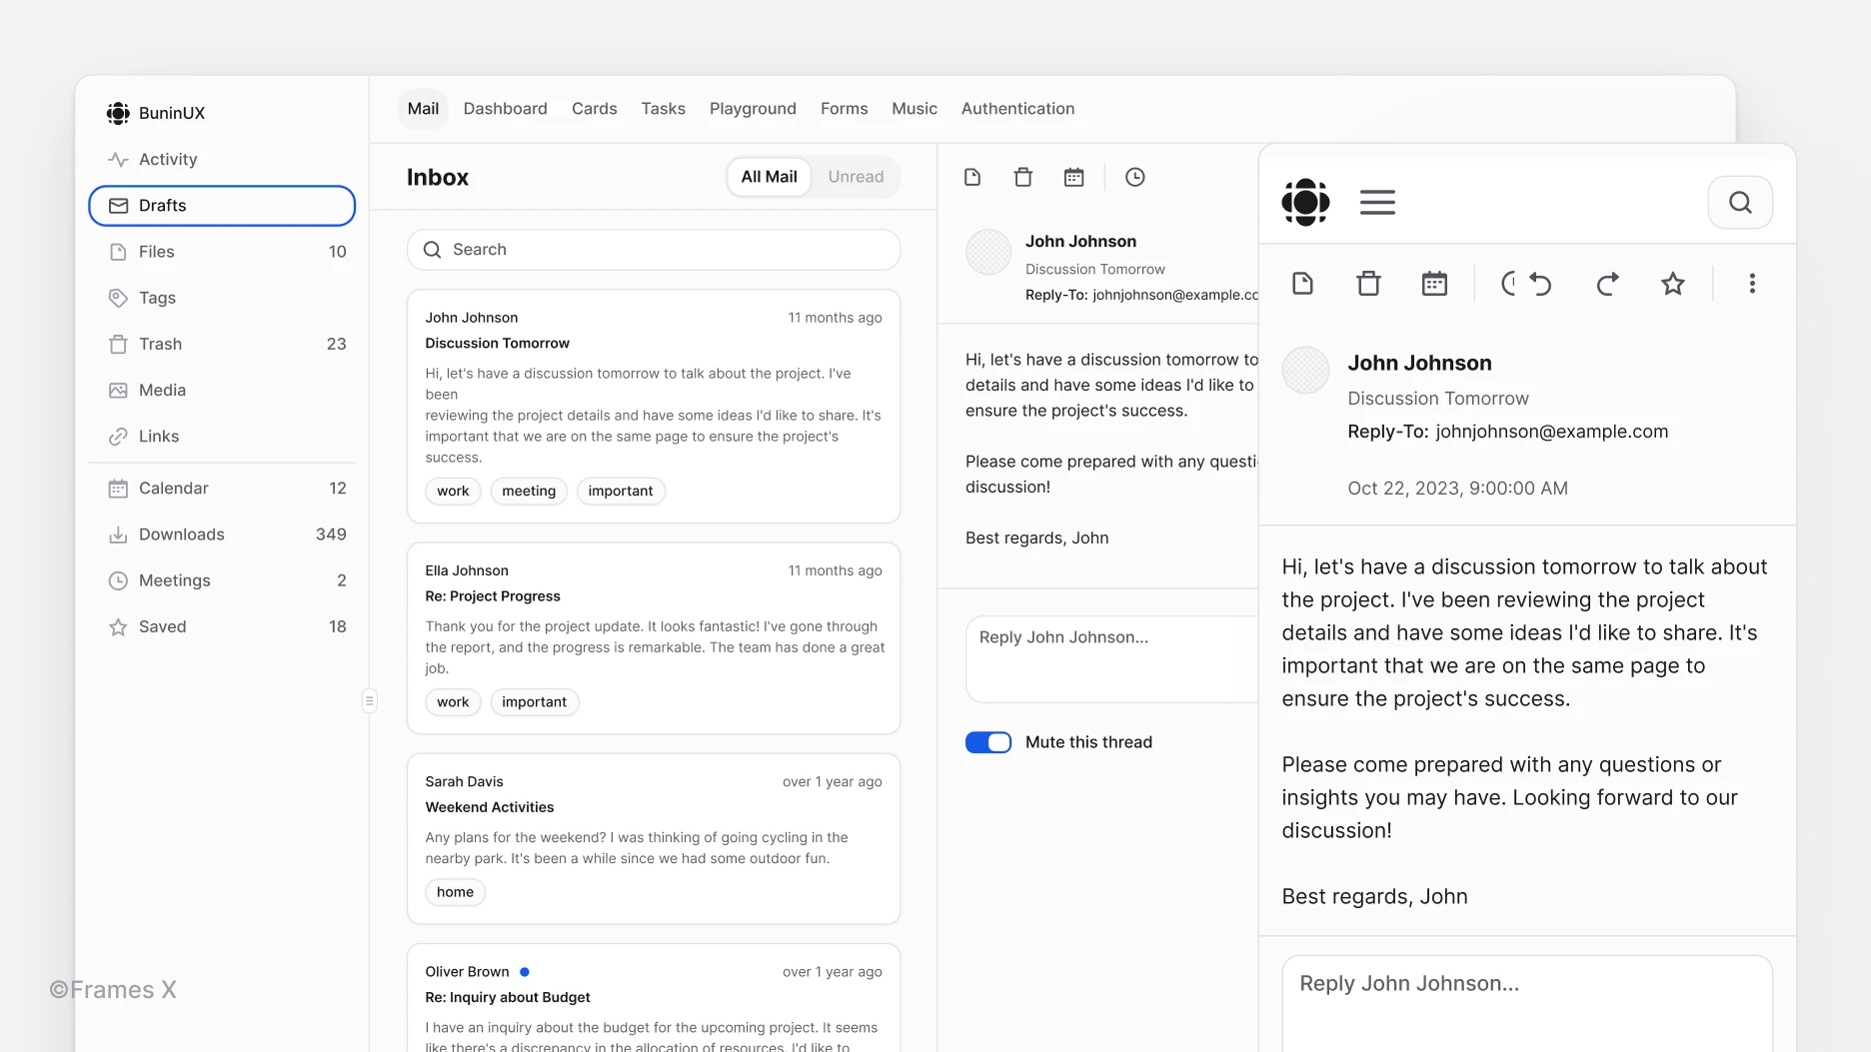Open the Activity section in the sidebar
Viewport: 1871px width, 1052px height.
tap(222, 159)
